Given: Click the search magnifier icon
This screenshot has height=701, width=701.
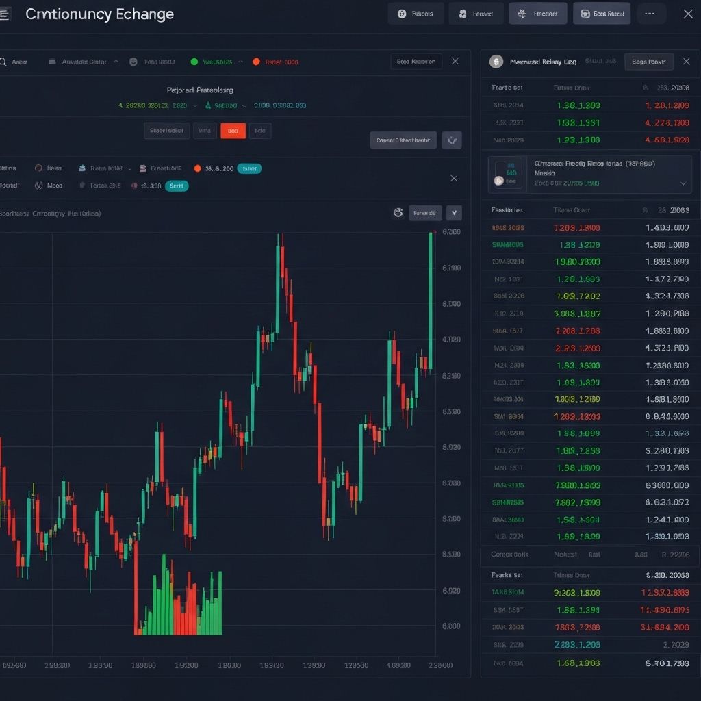Looking at the screenshot, I should 3,62.
